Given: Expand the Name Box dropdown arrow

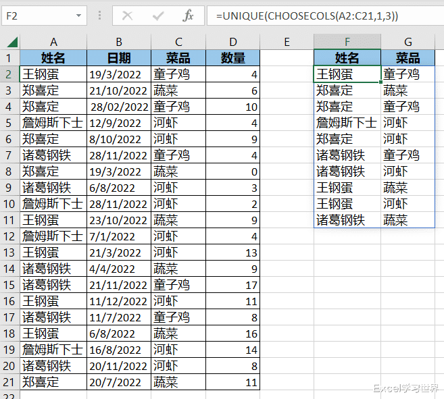Looking at the screenshot, I should point(78,16).
